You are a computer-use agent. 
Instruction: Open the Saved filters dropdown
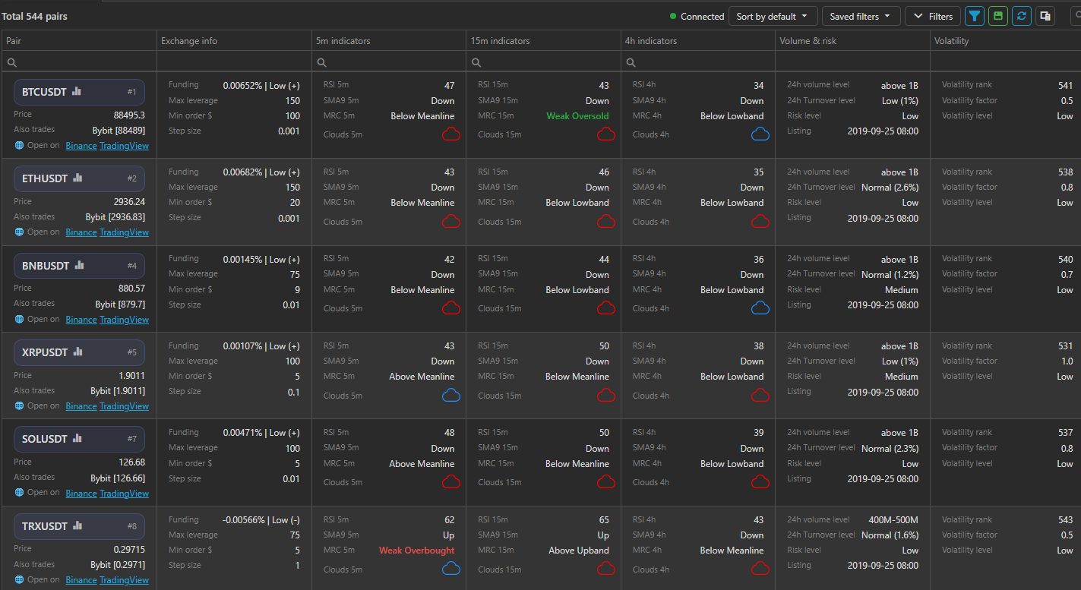pos(861,16)
